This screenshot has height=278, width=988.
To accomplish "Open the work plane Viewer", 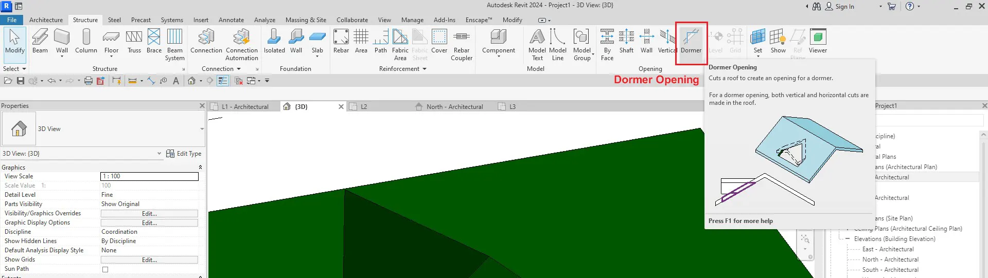I will 818,41.
